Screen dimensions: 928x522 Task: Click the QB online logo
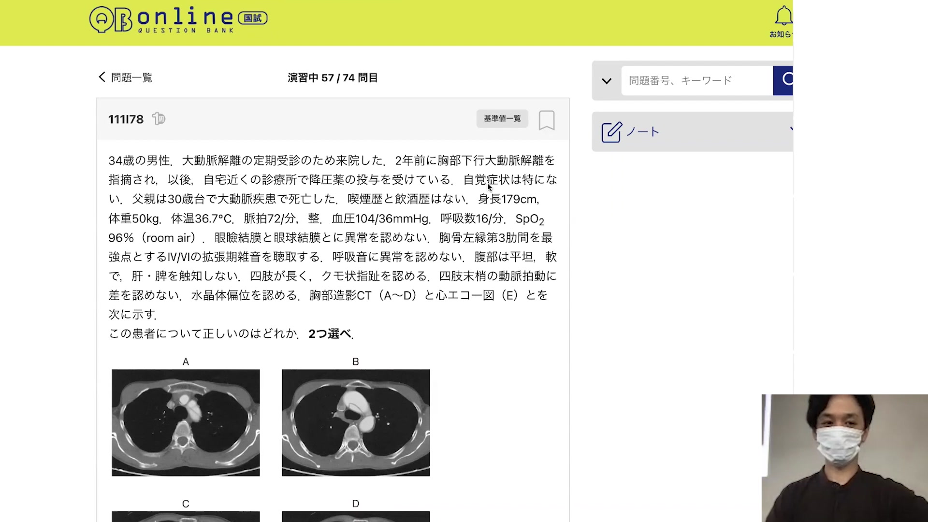(x=162, y=19)
